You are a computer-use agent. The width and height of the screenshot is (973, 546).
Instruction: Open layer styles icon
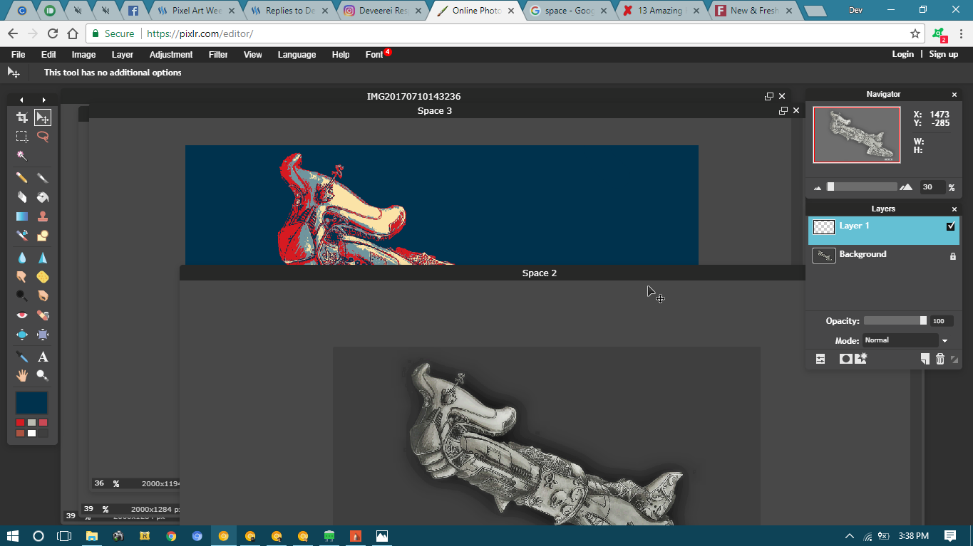pyautogui.click(x=861, y=359)
